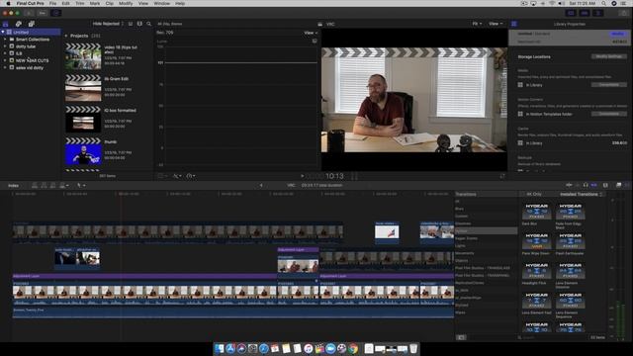
Task: Click the keyword collection toolbar button
Action: (x=43, y=13)
